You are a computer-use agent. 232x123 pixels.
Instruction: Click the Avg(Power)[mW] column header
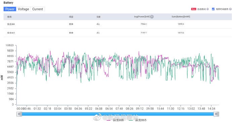coord(142,17)
